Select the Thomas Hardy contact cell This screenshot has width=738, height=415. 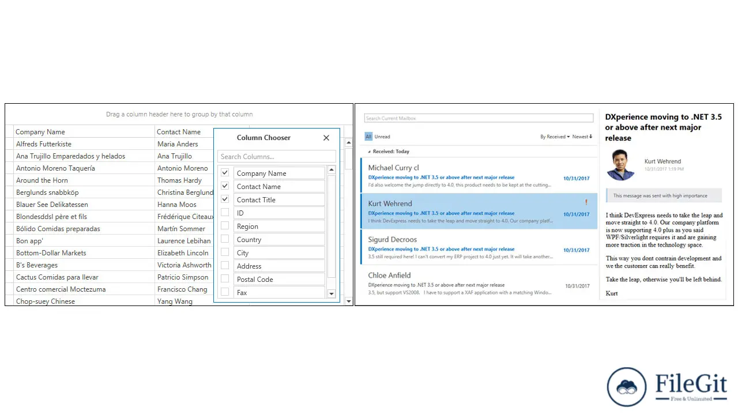184,180
